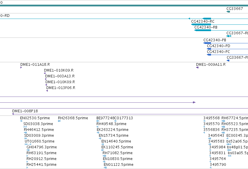Select the CO177313 EST
Screen dimensions: 248x169
point(124,118)
